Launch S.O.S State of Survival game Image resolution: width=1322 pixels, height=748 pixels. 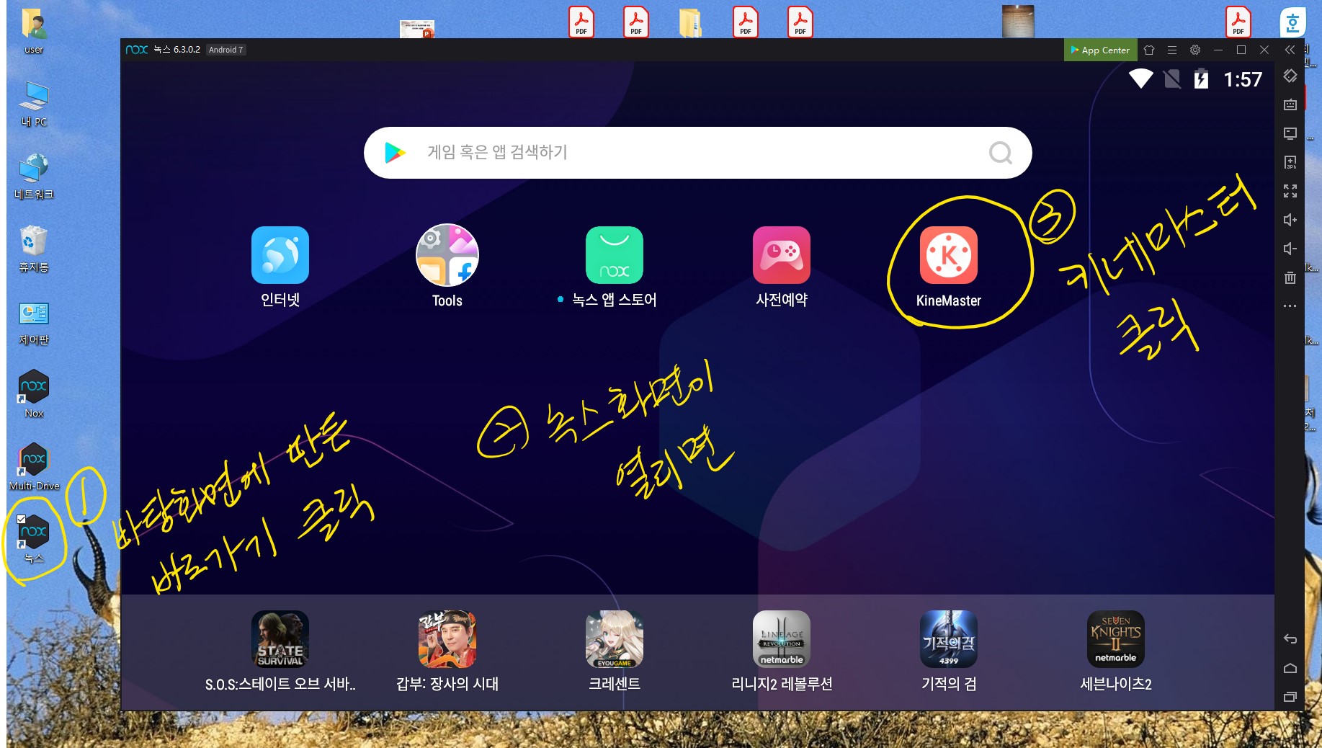[x=280, y=639]
